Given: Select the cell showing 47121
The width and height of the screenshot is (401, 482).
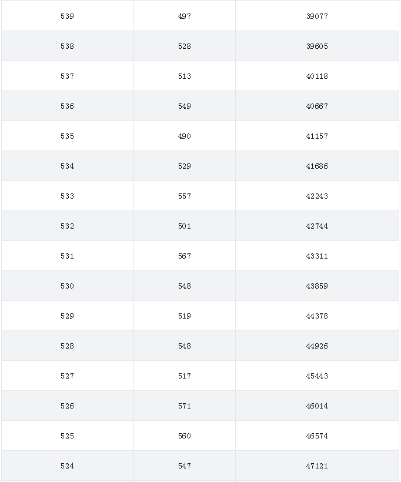Looking at the screenshot, I should tap(317, 466).
